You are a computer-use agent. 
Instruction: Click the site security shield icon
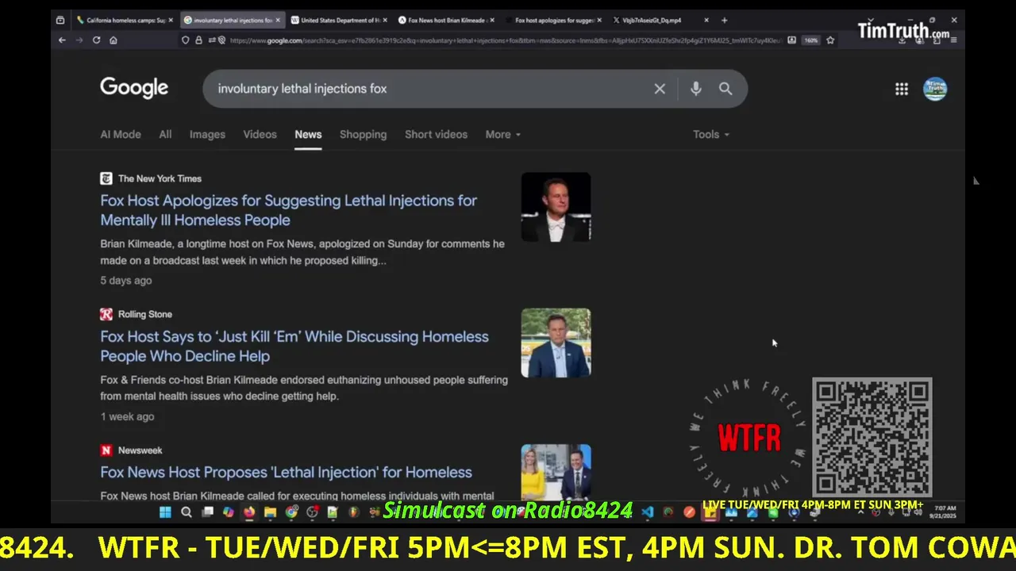(x=186, y=40)
